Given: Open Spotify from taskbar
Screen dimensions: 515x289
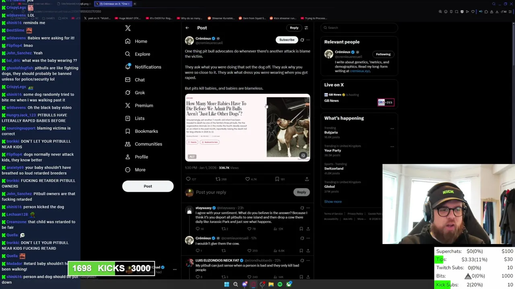Looking at the screenshot, I should point(280,285).
